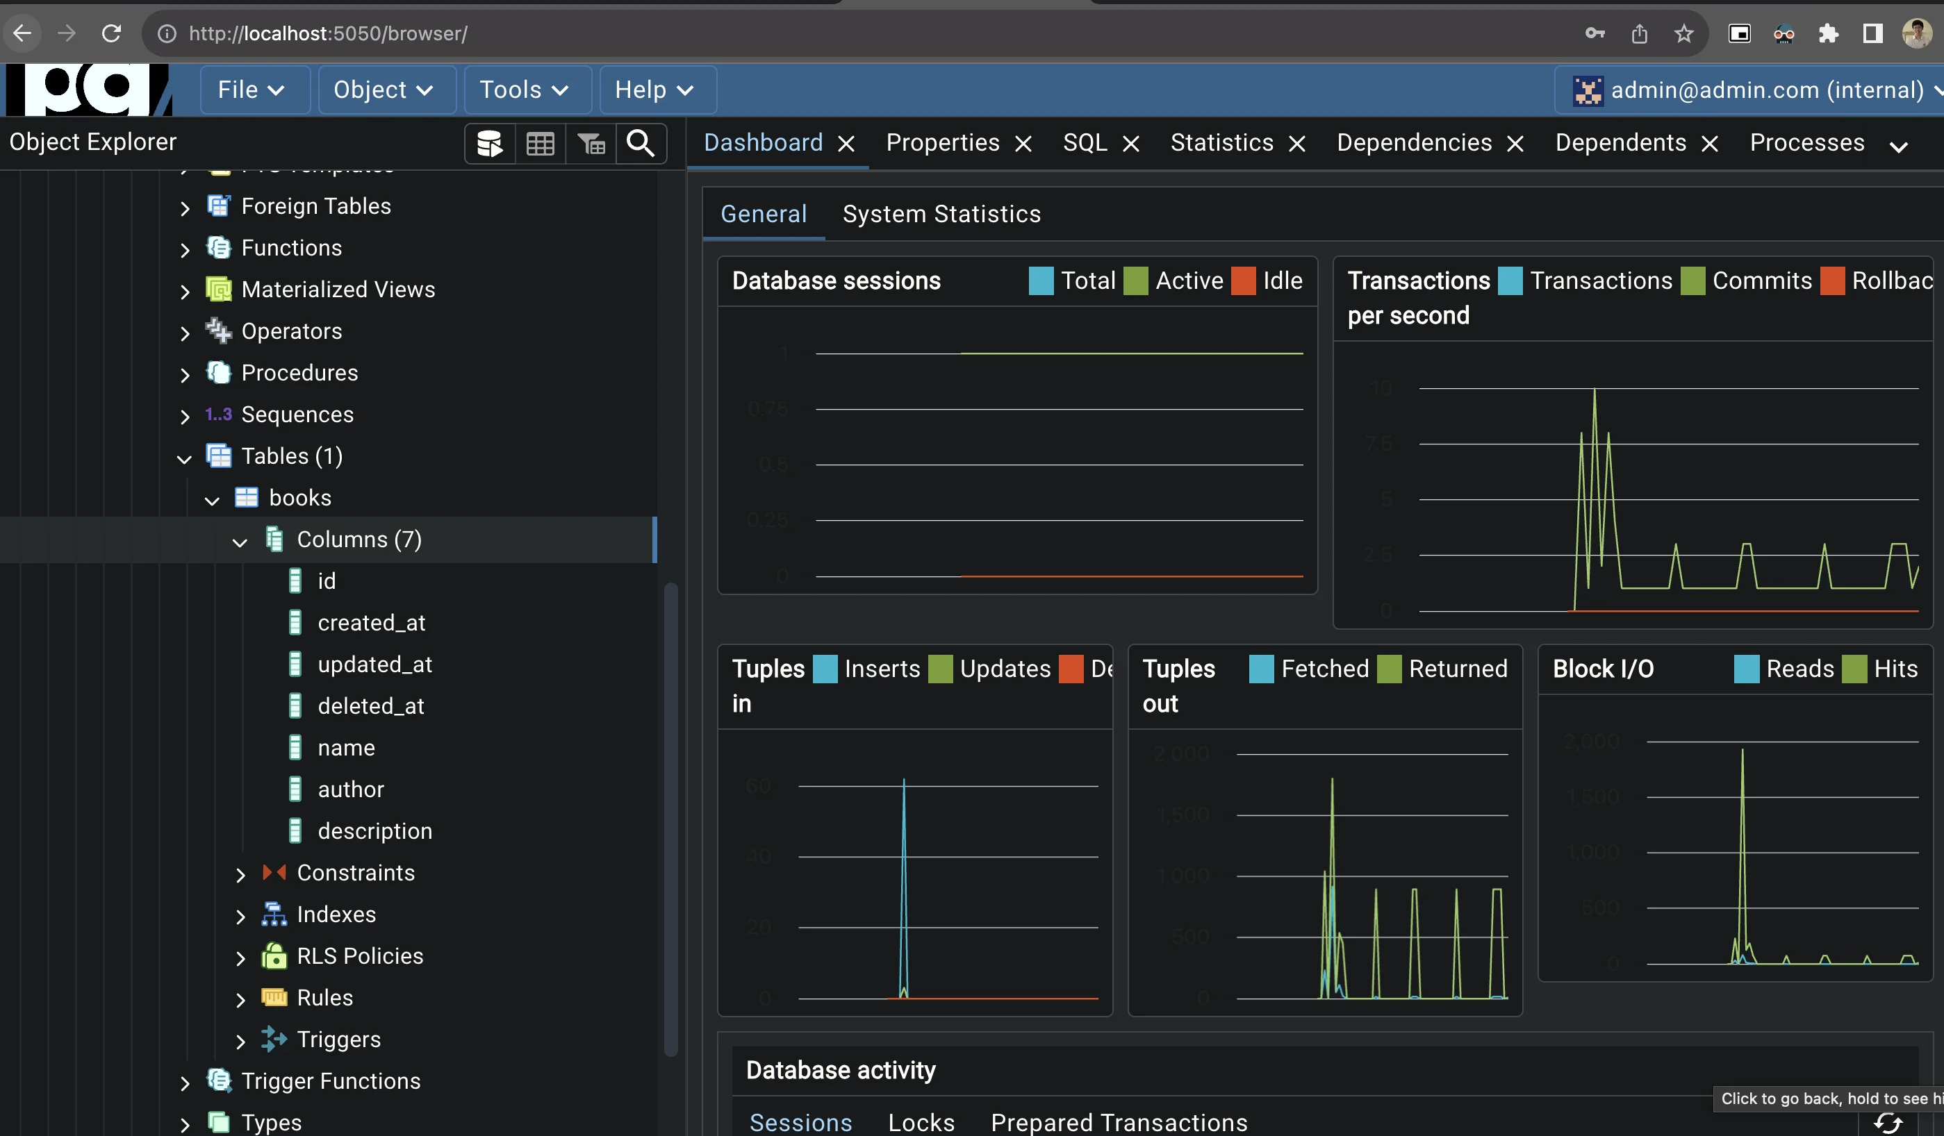Open the Query Tool icon in Object Explorer
Image resolution: width=1944 pixels, height=1136 pixels.
[x=490, y=144]
